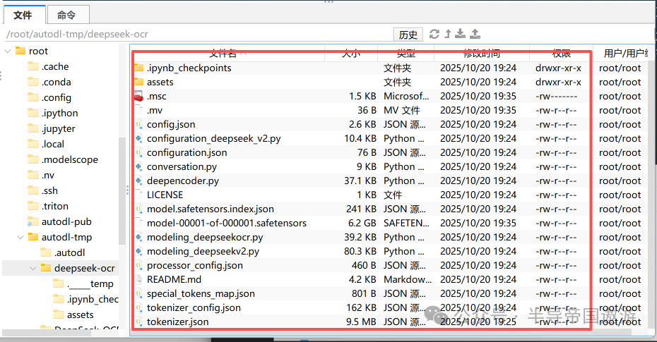This screenshot has width=657, height=342.
Task: Select the assets folder in the tree
Action: [80, 314]
